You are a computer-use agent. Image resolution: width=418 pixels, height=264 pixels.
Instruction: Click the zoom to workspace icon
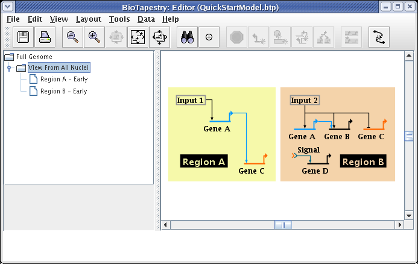tap(159, 37)
